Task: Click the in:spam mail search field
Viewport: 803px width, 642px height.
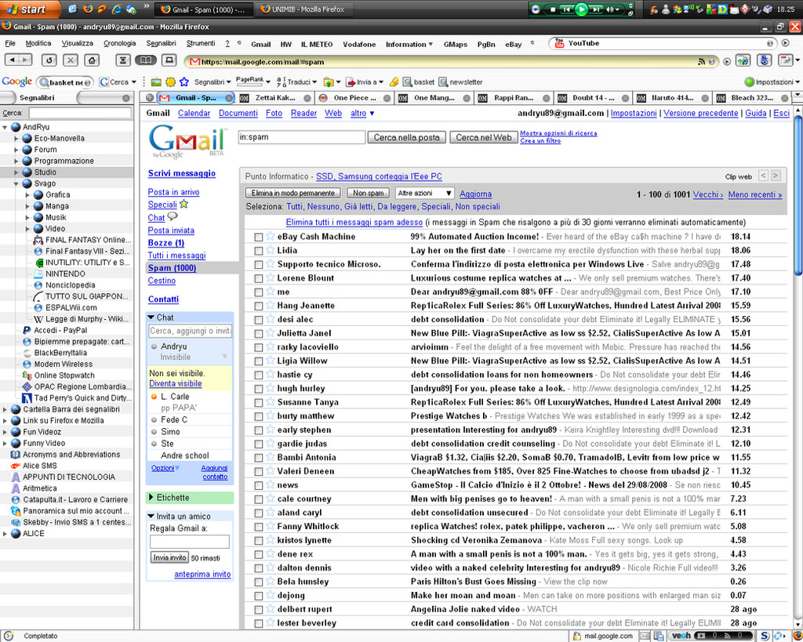Action: [302, 137]
